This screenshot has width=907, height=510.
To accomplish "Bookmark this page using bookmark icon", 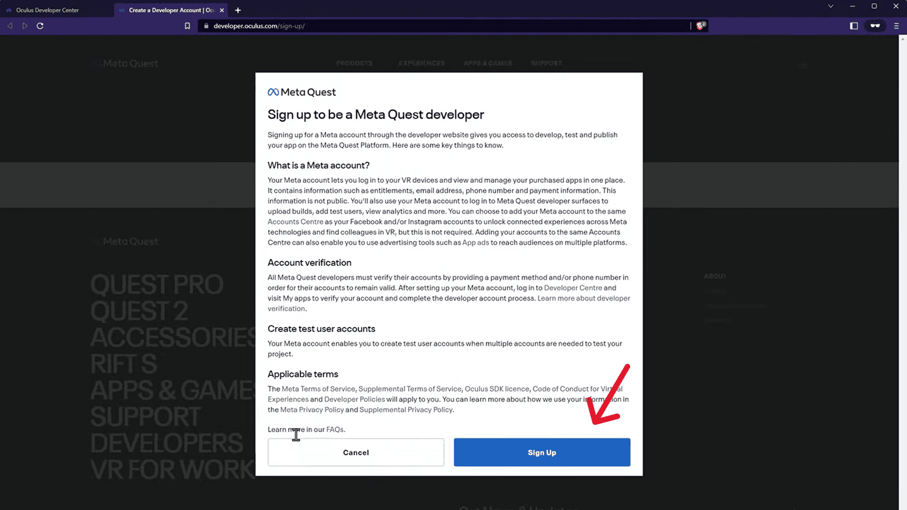I will (187, 26).
